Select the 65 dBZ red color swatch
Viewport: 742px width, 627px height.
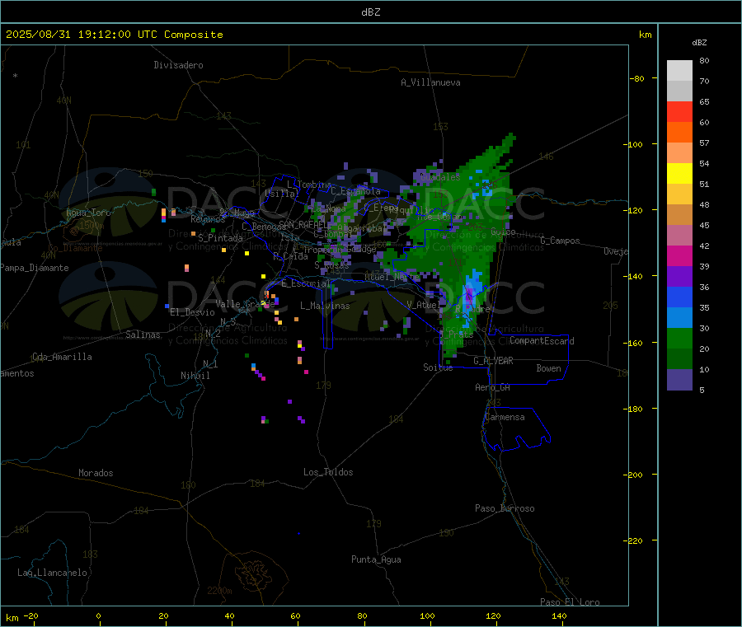click(679, 111)
